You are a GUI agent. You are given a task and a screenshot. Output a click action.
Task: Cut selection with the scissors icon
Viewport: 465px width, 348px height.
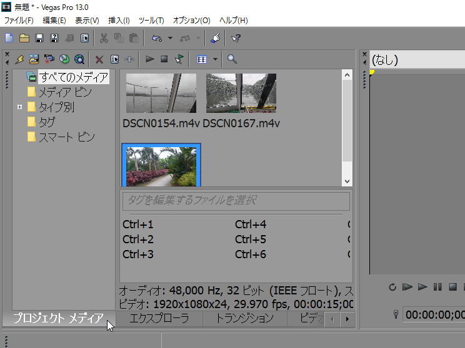click(x=104, y=38)
